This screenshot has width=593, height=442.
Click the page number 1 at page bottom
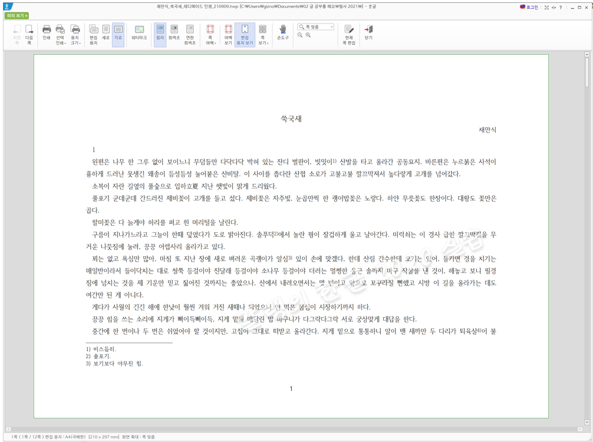[x=291, y=388]
